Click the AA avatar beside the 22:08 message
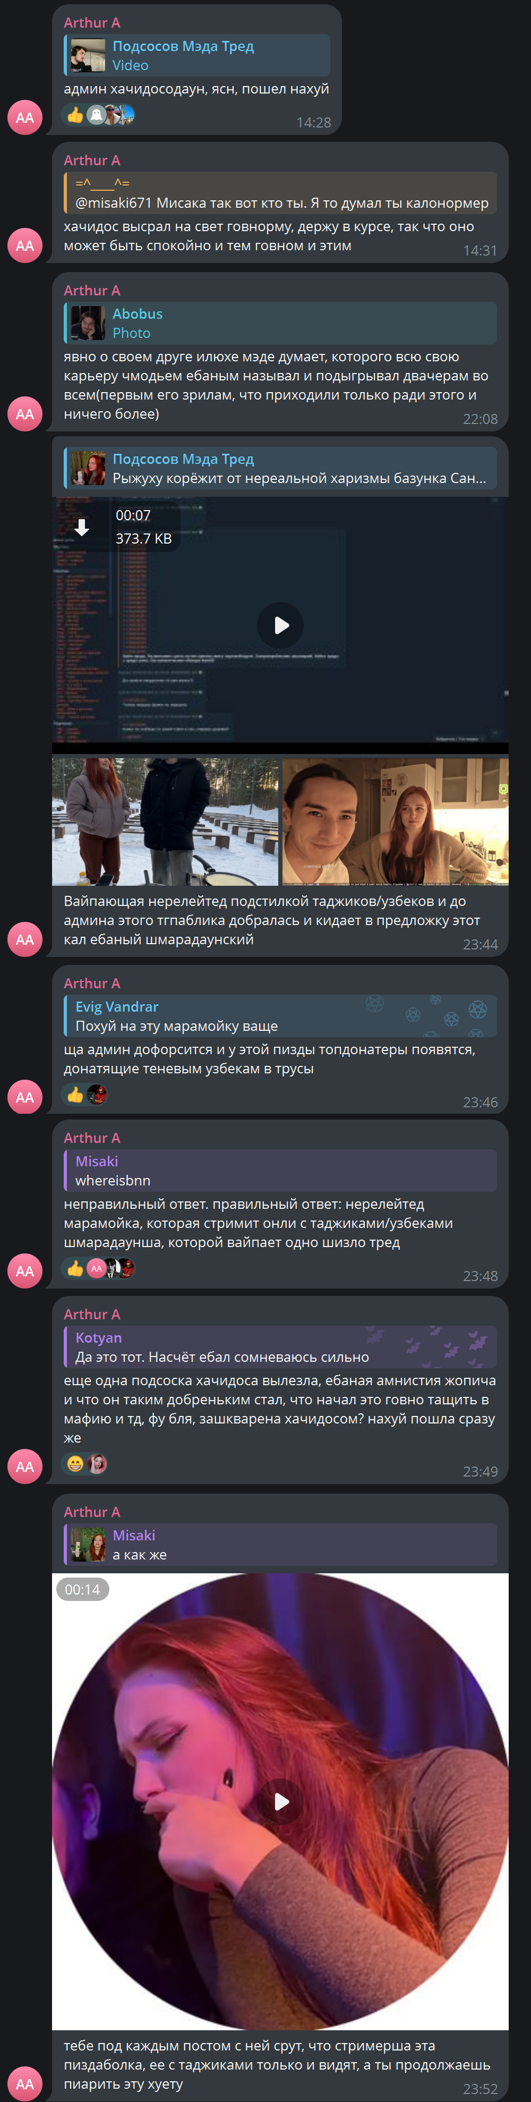Image resolution: width=531 pixels, height=2102 pixels. [25, 414]
